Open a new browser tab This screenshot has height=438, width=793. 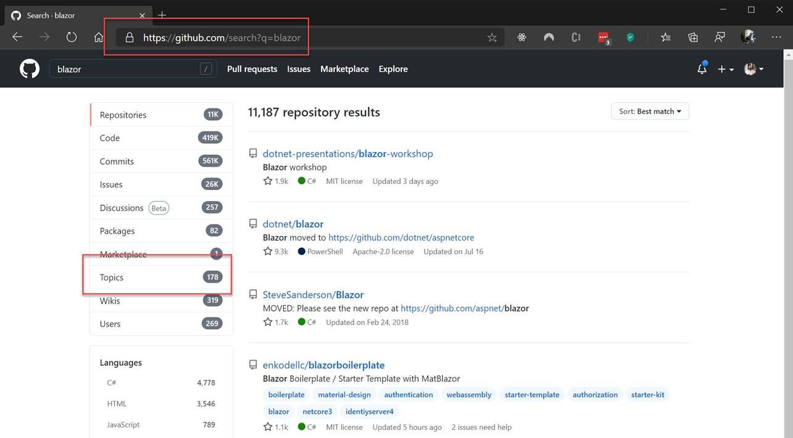tap(162, 15)
